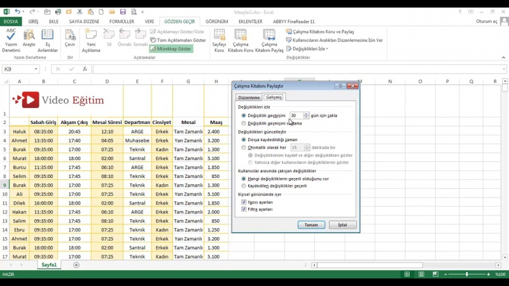Switch to Page Break Preview in status bar
The width and height of the screenshot is (509, 286).
(435, 275)
